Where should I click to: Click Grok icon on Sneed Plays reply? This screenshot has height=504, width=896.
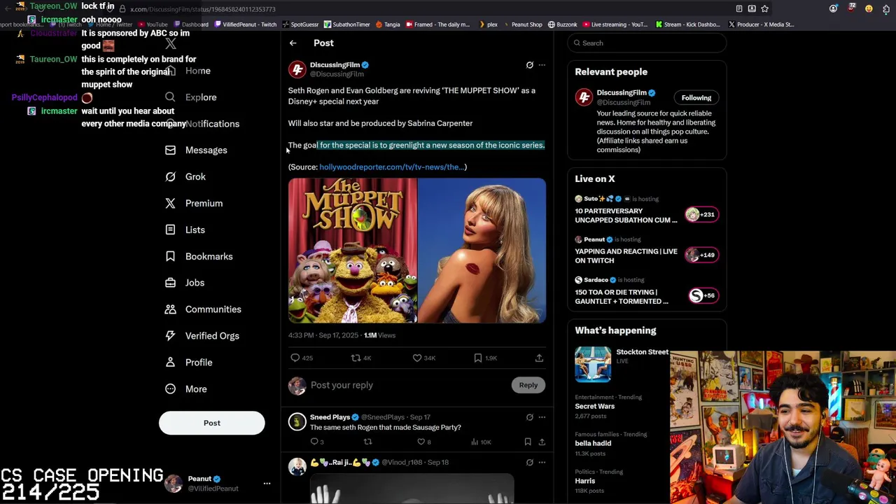(530, 418)
